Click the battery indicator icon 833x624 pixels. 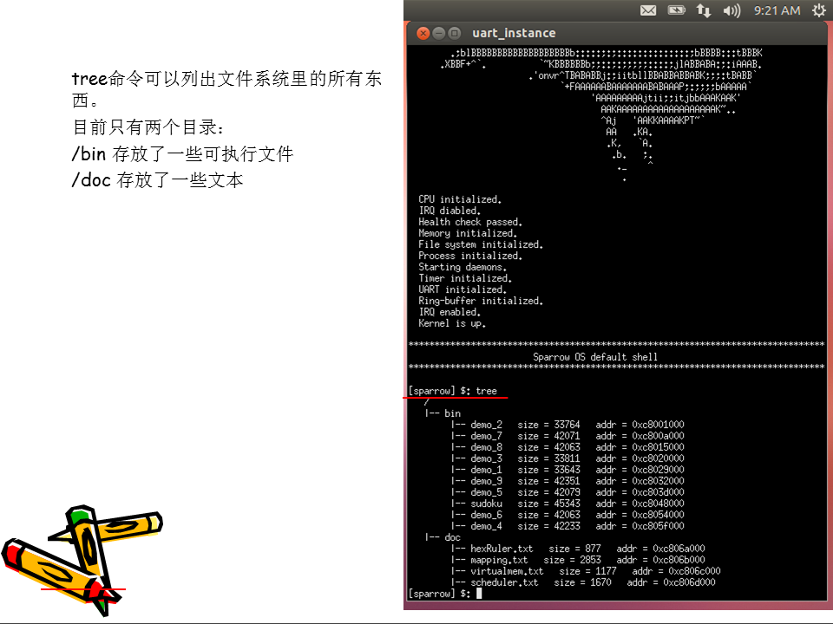676,10
